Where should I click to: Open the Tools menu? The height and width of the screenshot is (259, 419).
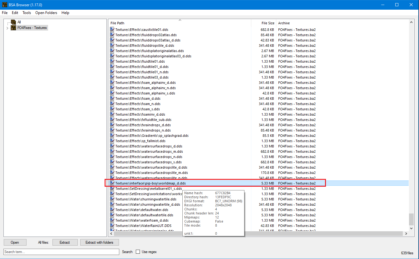[x=27, y=13]
